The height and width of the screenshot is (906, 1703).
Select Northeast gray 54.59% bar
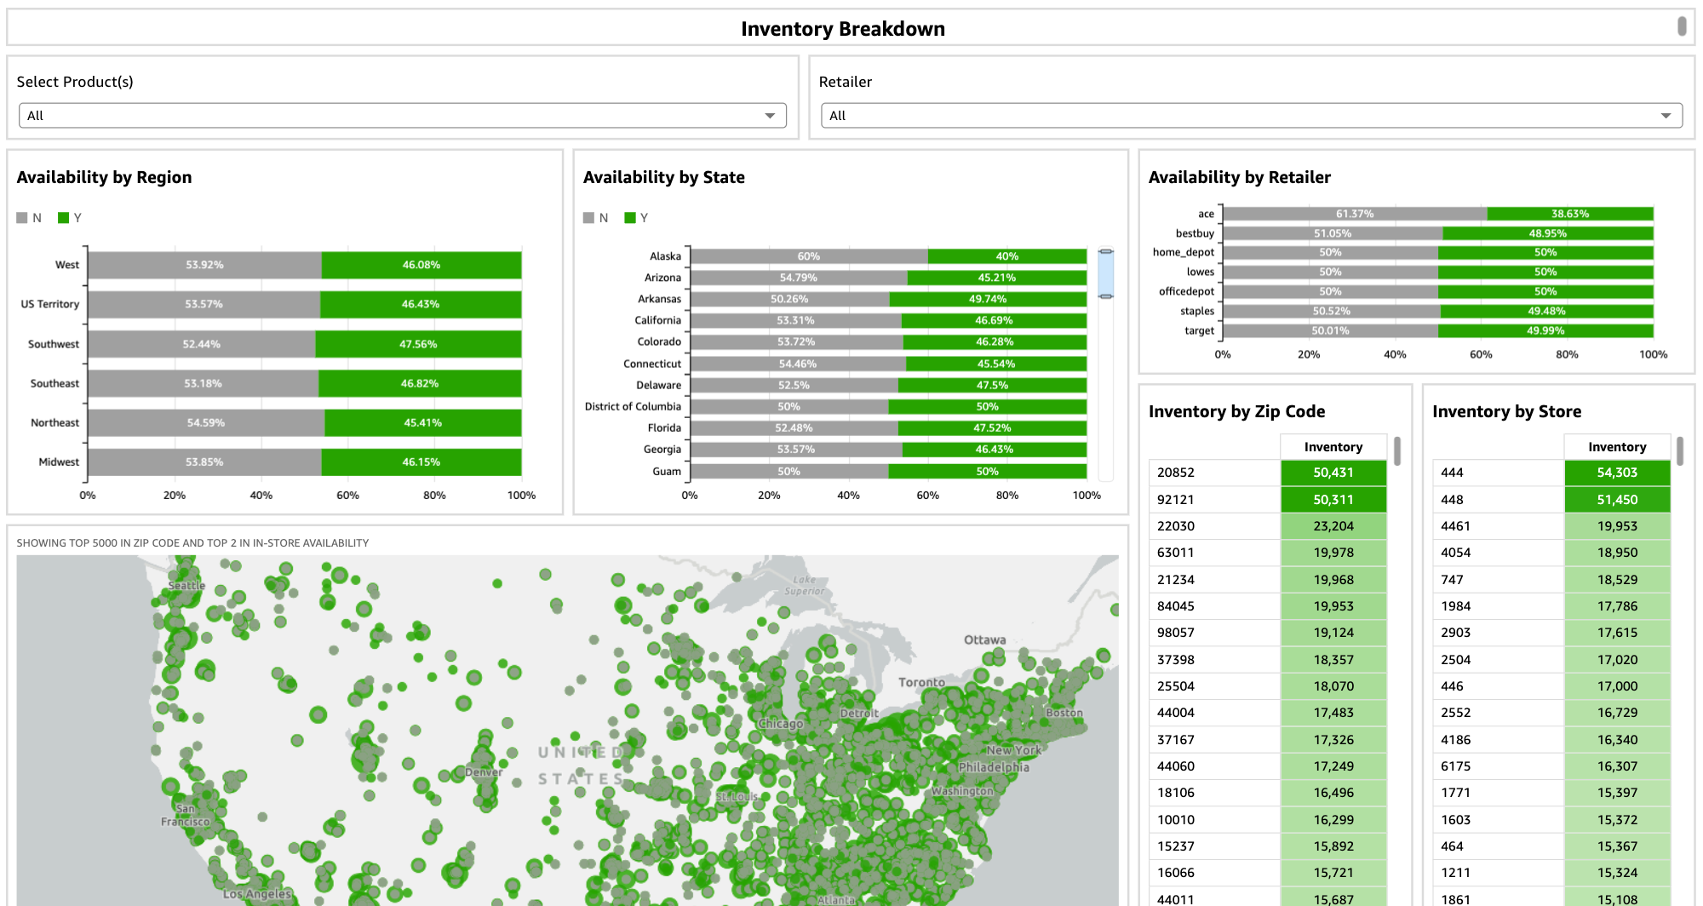(204, 422)
